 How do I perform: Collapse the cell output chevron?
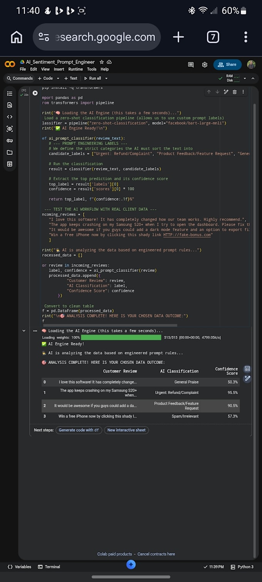(x=24, y=330)
